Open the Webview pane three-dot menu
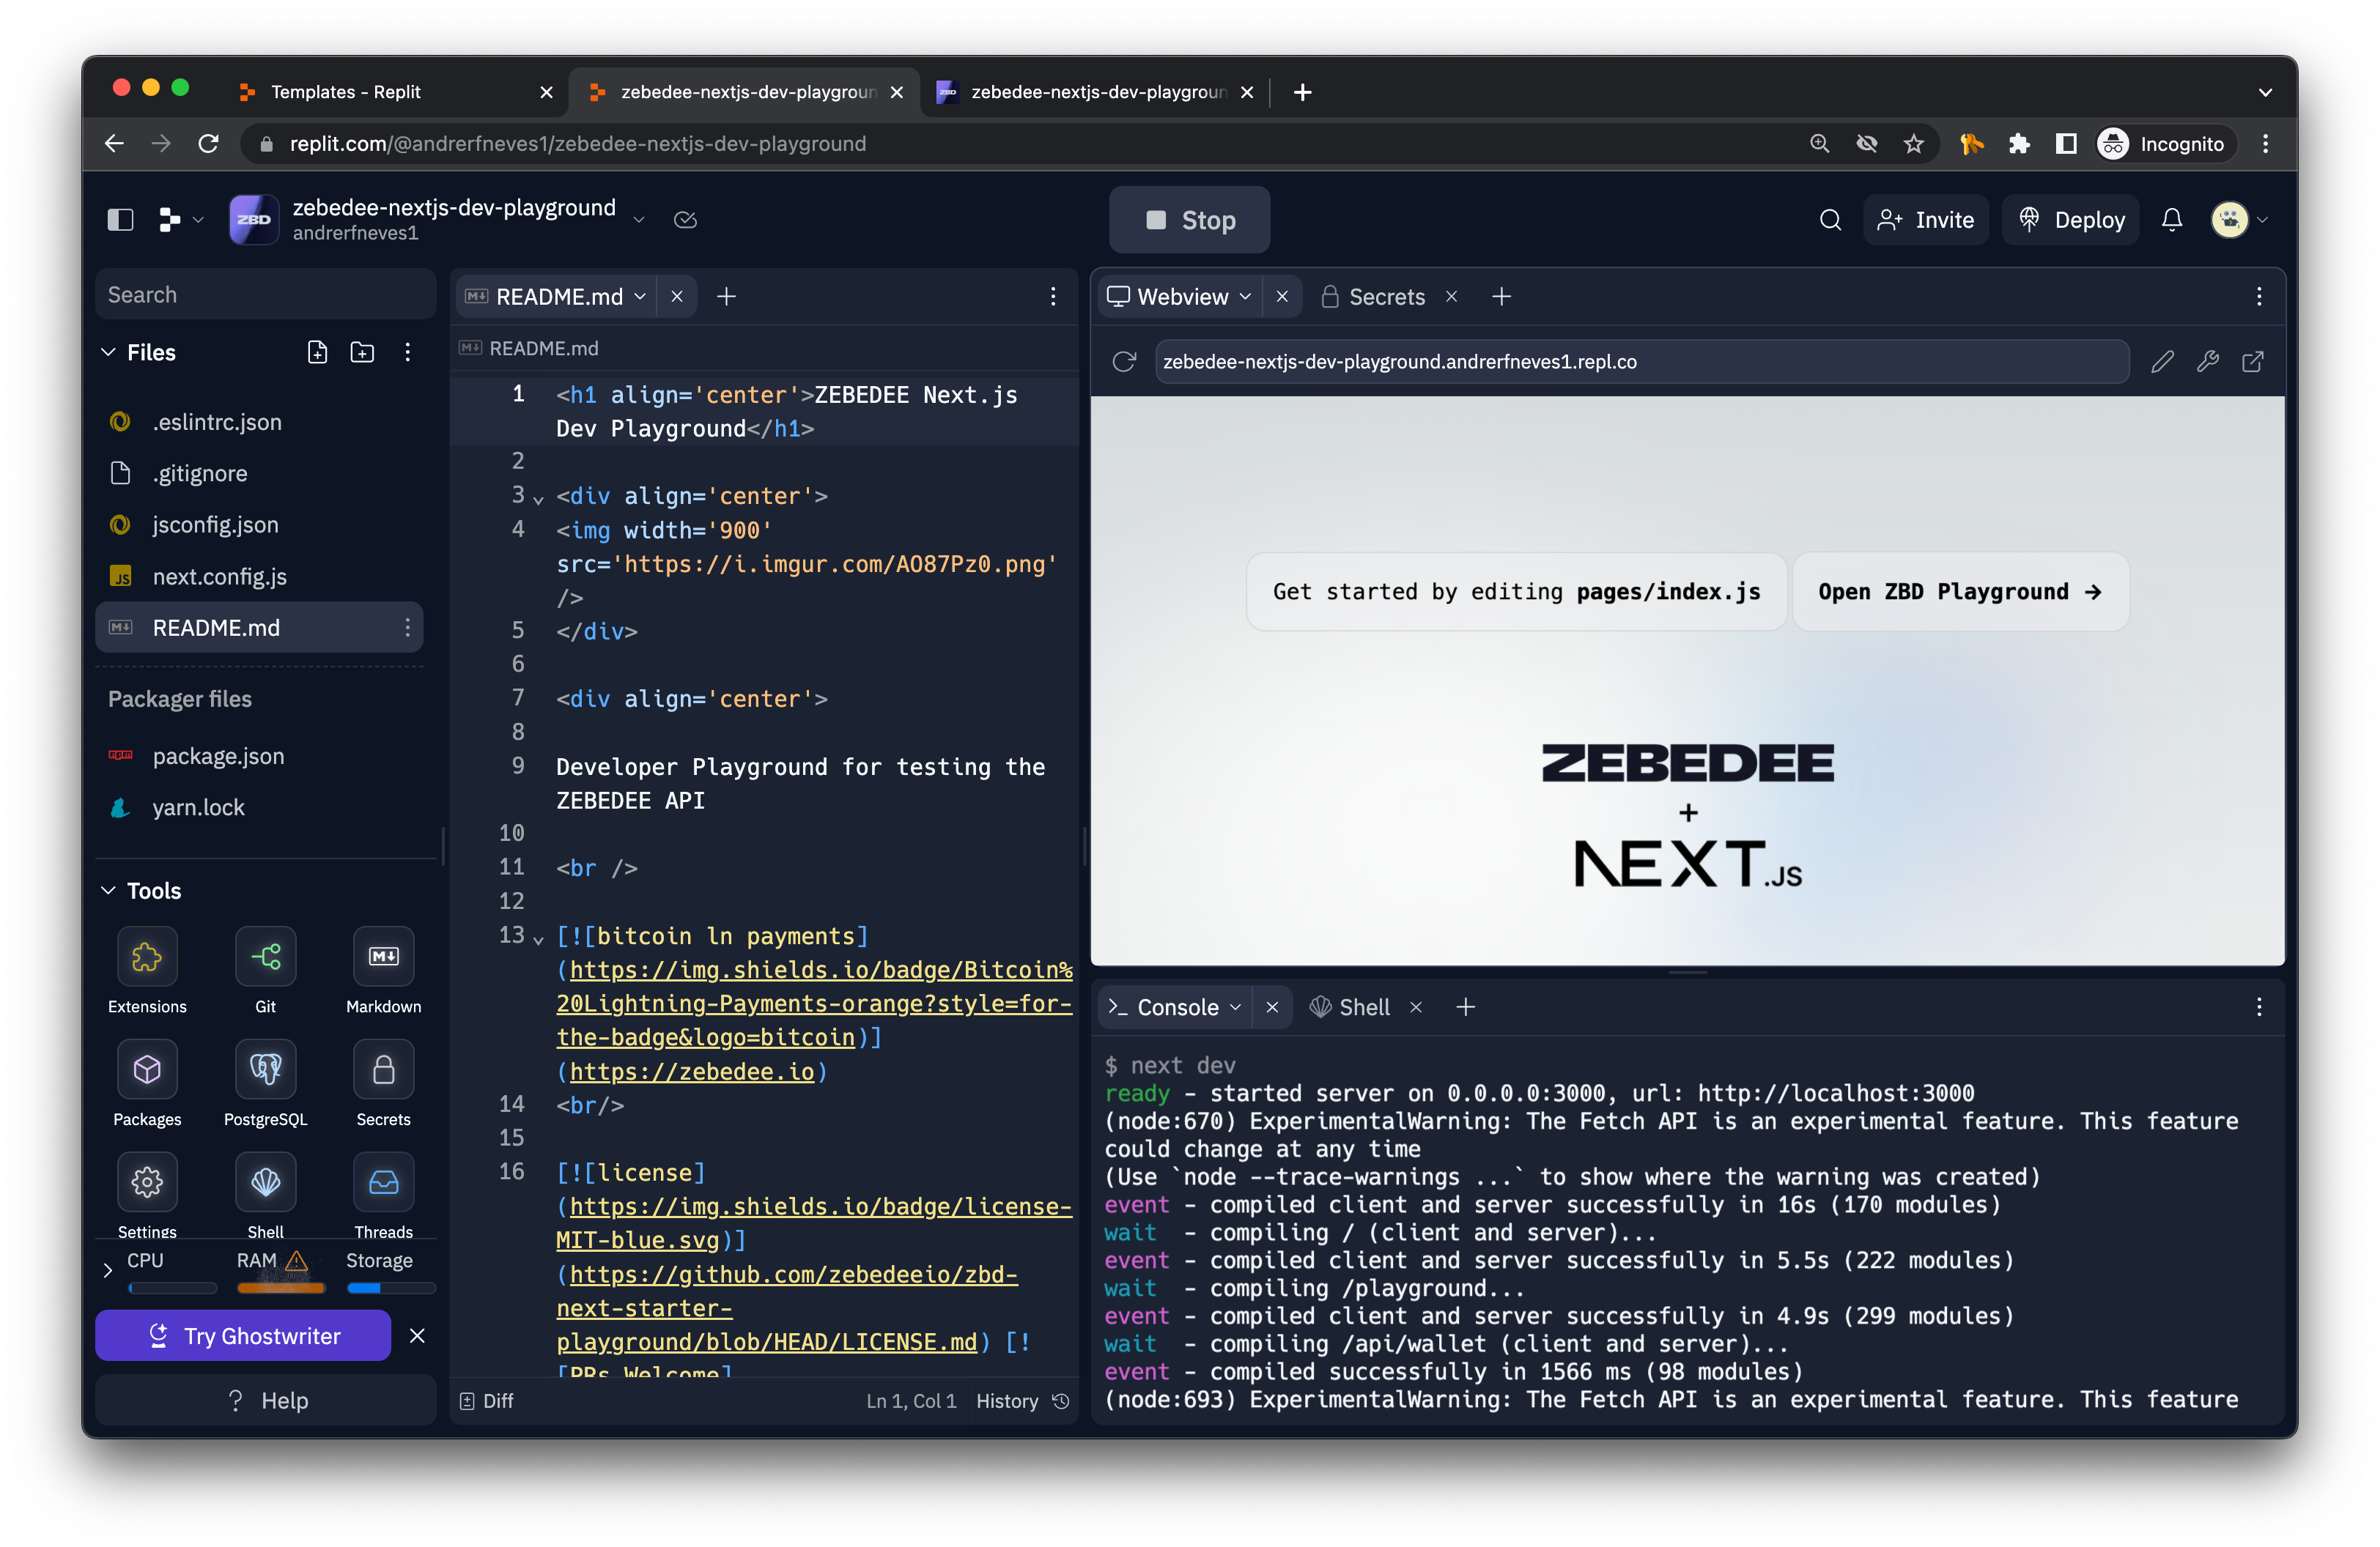Screen dimensions: 2380x1547 2258,296
